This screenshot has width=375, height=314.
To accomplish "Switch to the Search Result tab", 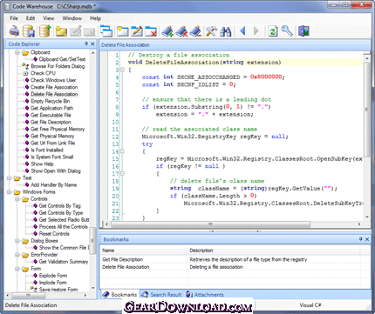I will click(x=161, y=295).
